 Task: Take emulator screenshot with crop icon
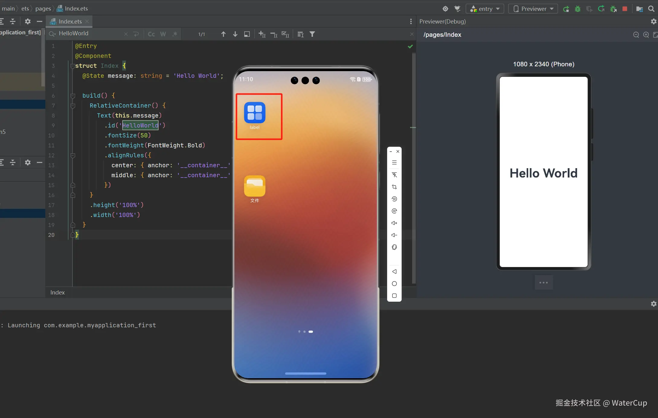coord(394,187)
